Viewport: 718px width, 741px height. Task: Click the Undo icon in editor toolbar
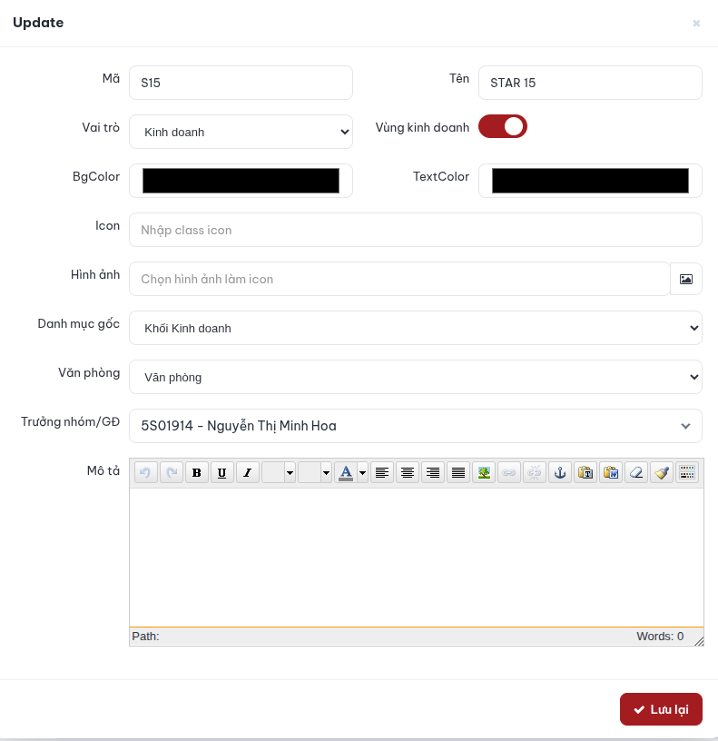(x=146, y=472)
